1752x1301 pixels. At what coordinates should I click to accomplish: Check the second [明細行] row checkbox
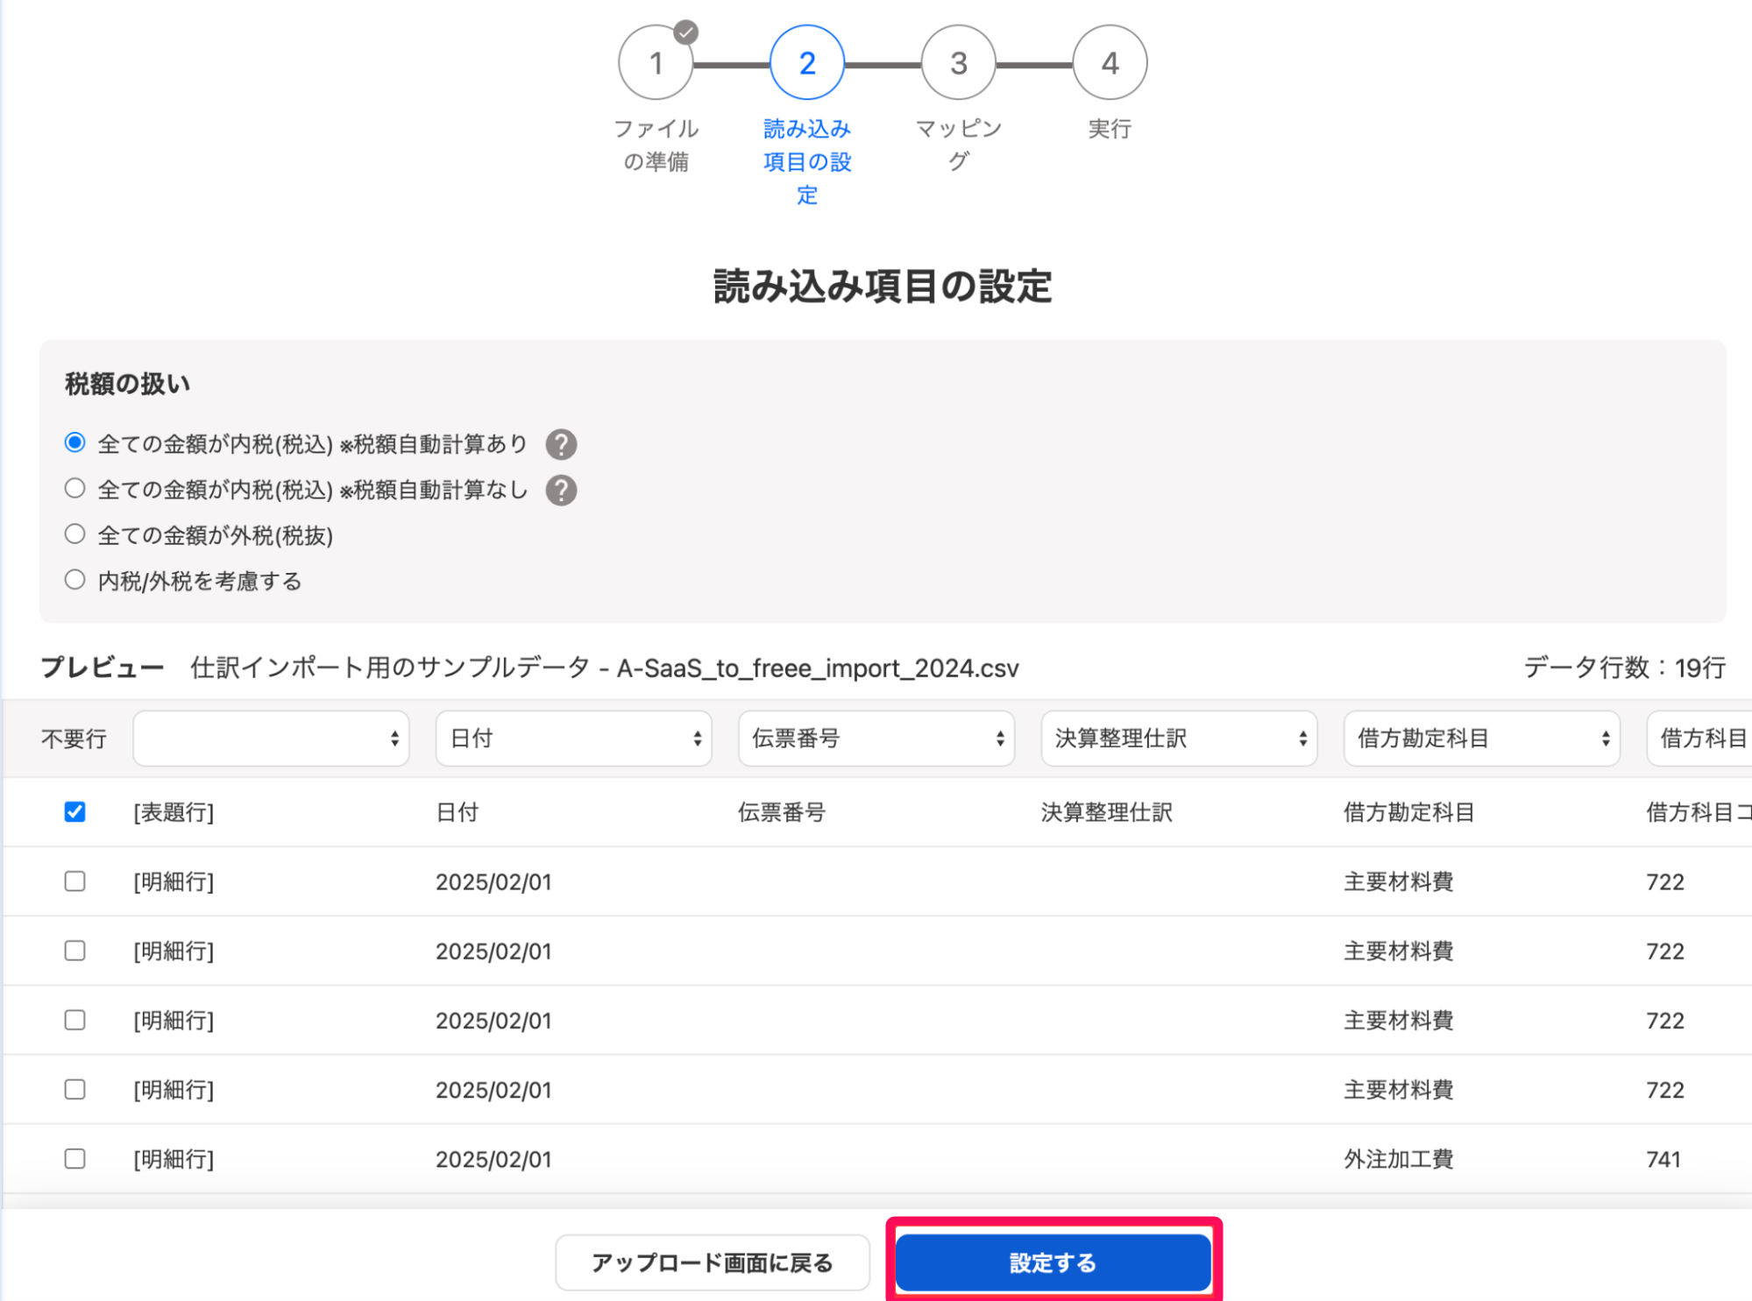pyautogui.click(x=75, y=950)
